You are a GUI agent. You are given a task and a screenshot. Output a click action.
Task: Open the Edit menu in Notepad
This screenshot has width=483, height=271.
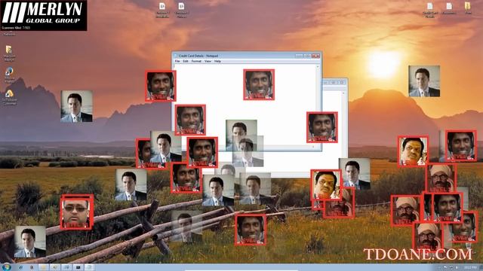click(186, 61)
